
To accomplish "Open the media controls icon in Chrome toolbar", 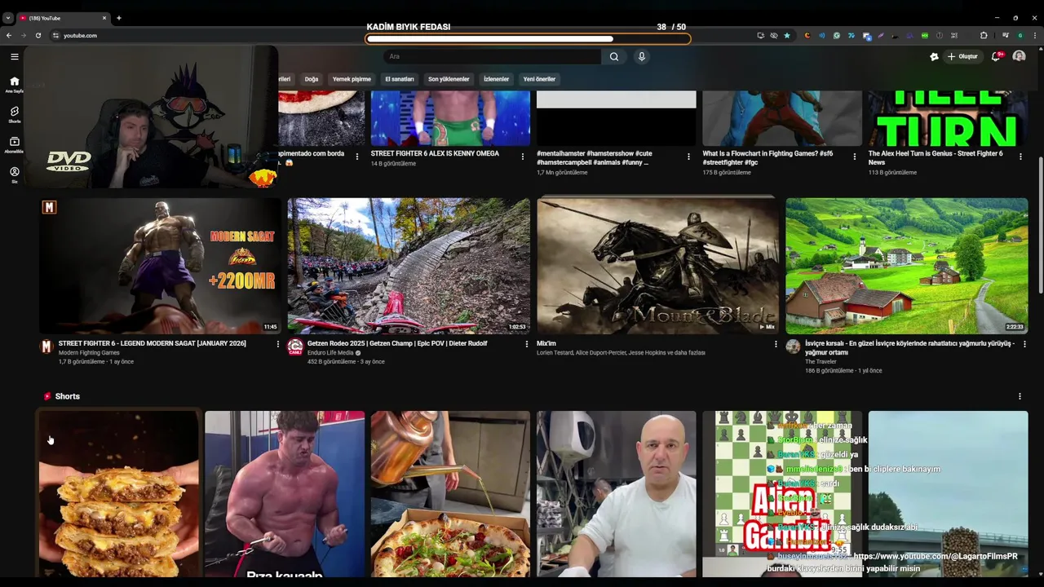I will click(1006, 35).
